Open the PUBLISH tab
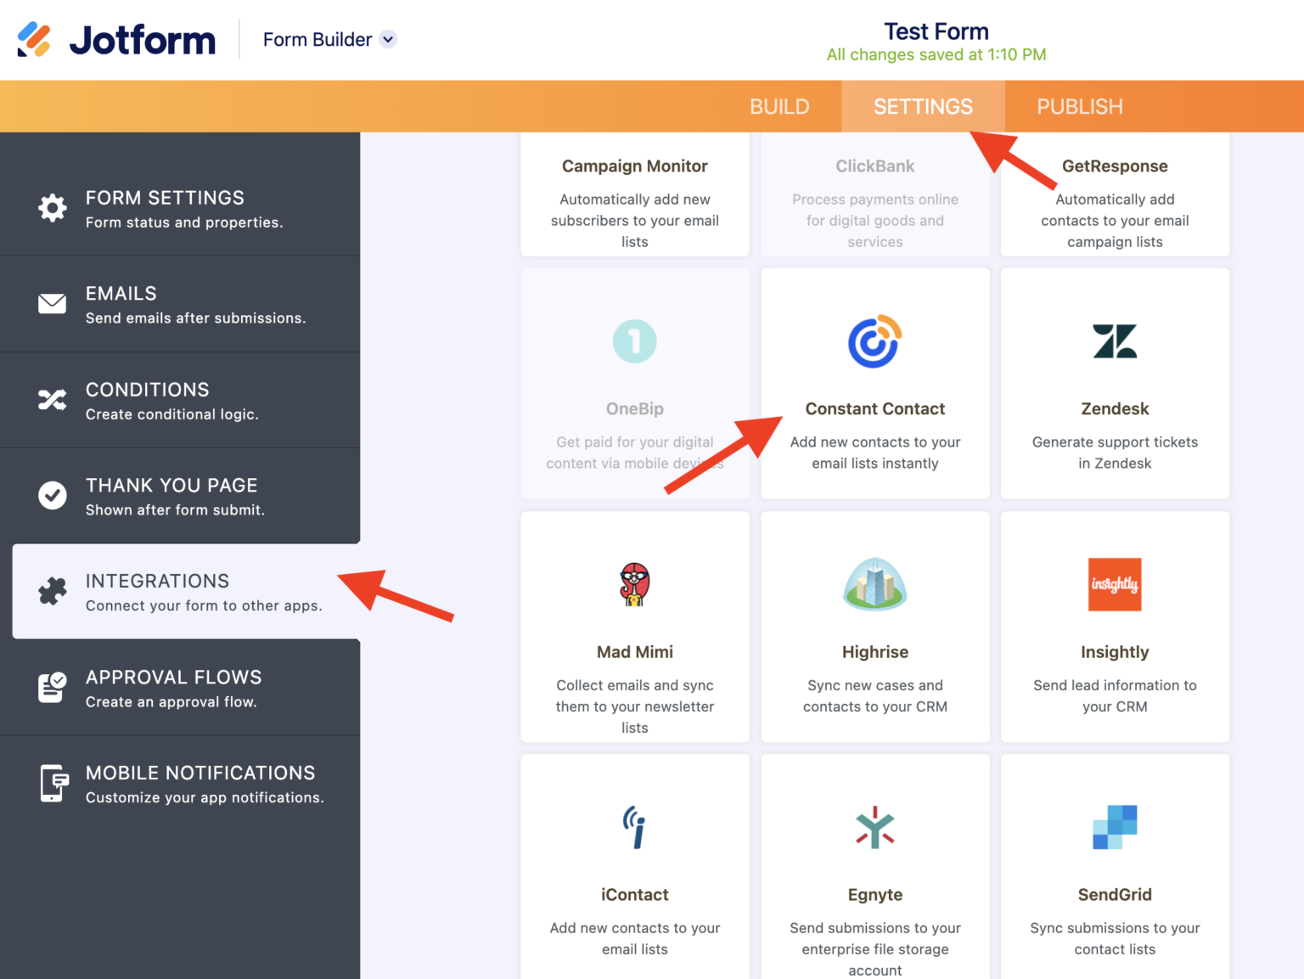This screenshot has height=979, width=1304. pyautogui.click(x=1079, y=106)
